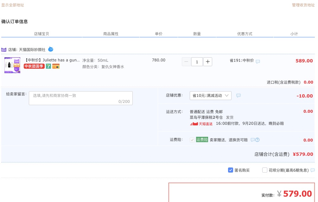This screenshot has height=202, width=318.
Task: Click the red 中秋团圆季 promotion tag
Action: (x=34, y=66)
